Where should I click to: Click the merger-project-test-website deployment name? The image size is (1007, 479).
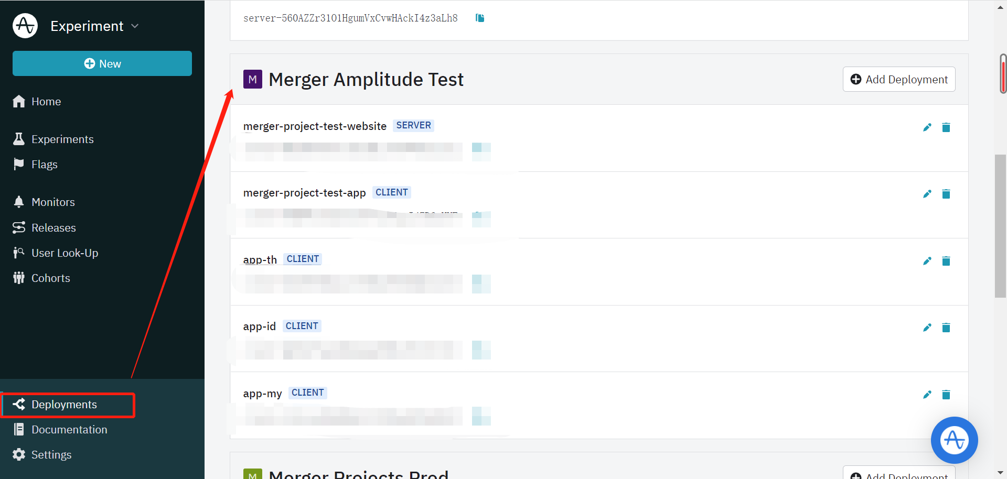click(315, 126)
